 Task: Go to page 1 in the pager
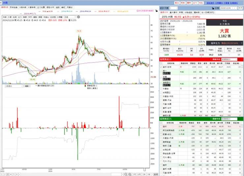(x=2, y=174)
